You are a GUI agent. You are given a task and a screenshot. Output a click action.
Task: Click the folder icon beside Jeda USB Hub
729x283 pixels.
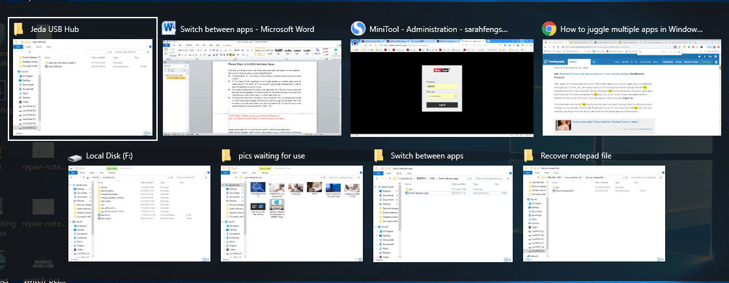pos(19,29)
